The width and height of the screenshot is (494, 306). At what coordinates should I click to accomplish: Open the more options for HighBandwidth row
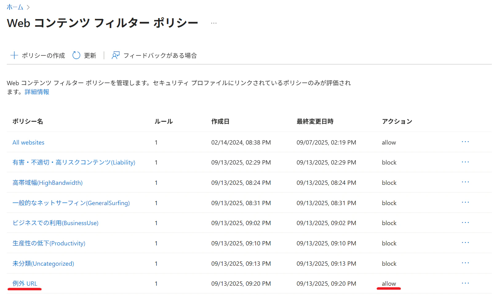[x=465, y=182]
